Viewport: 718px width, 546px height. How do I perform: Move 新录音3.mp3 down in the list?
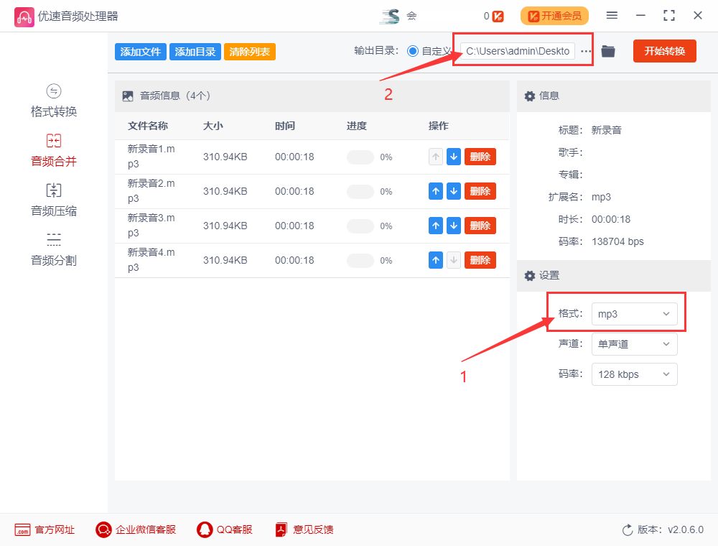(454, 225)
